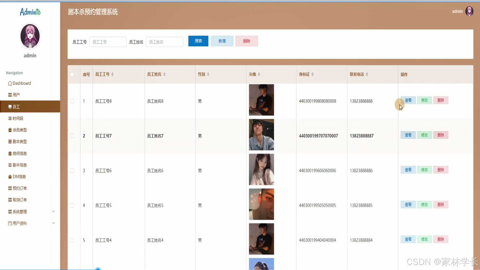The width and height of the screenshot is (480, 270).
Task: Open avatar photo of 员工姓名6
Action: (261, 169)
